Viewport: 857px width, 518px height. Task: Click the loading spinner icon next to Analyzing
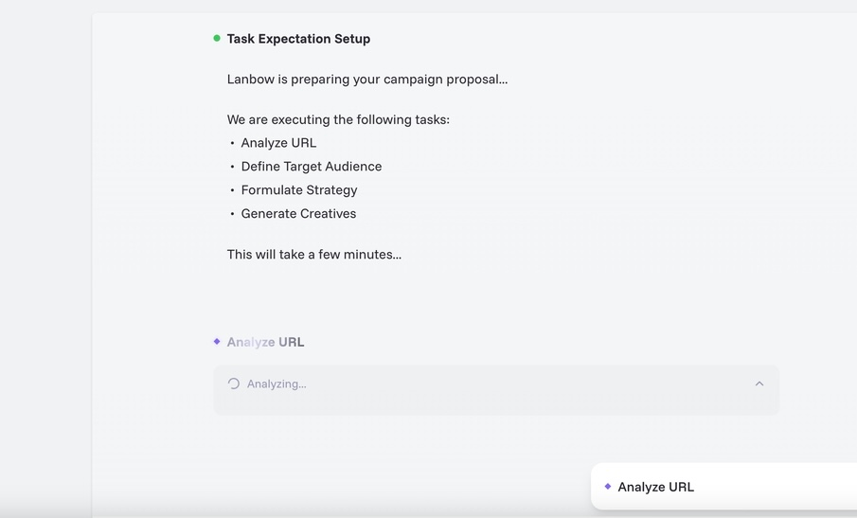point(234,384)
